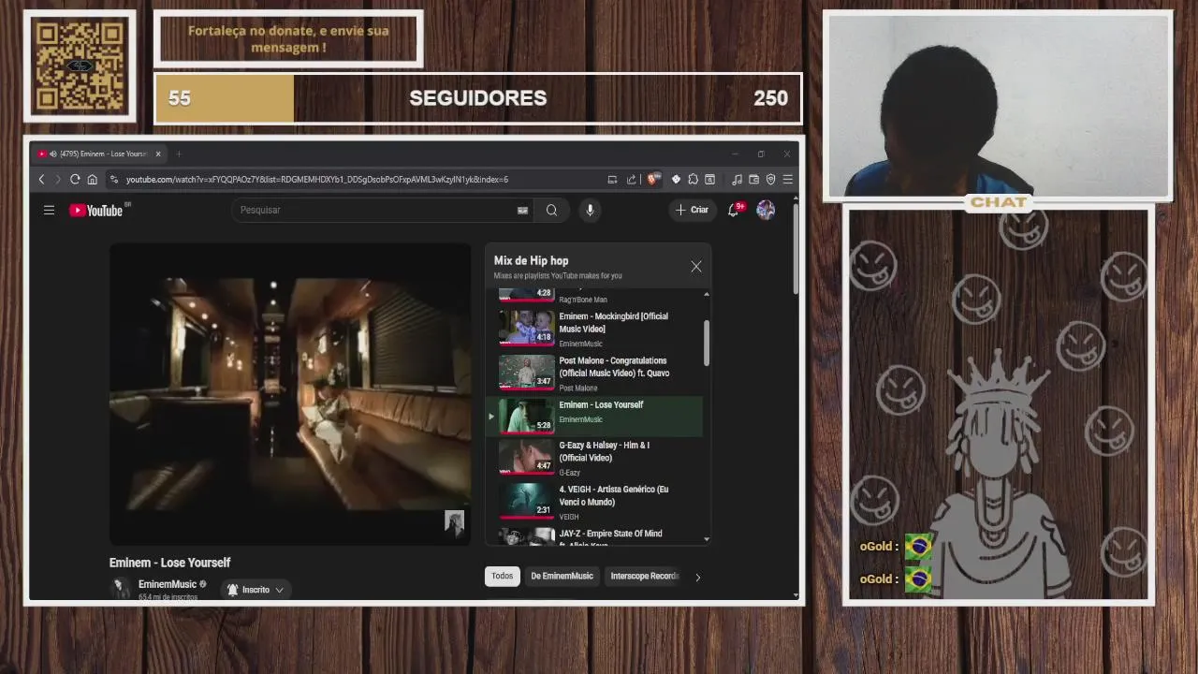Click the browser address bar URL
Viewport: 1198px width, 674px height.
coord(317,180)
